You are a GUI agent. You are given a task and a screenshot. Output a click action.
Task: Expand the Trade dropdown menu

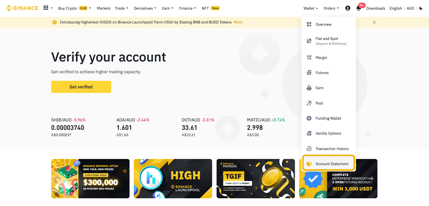(x=121, y=8)
